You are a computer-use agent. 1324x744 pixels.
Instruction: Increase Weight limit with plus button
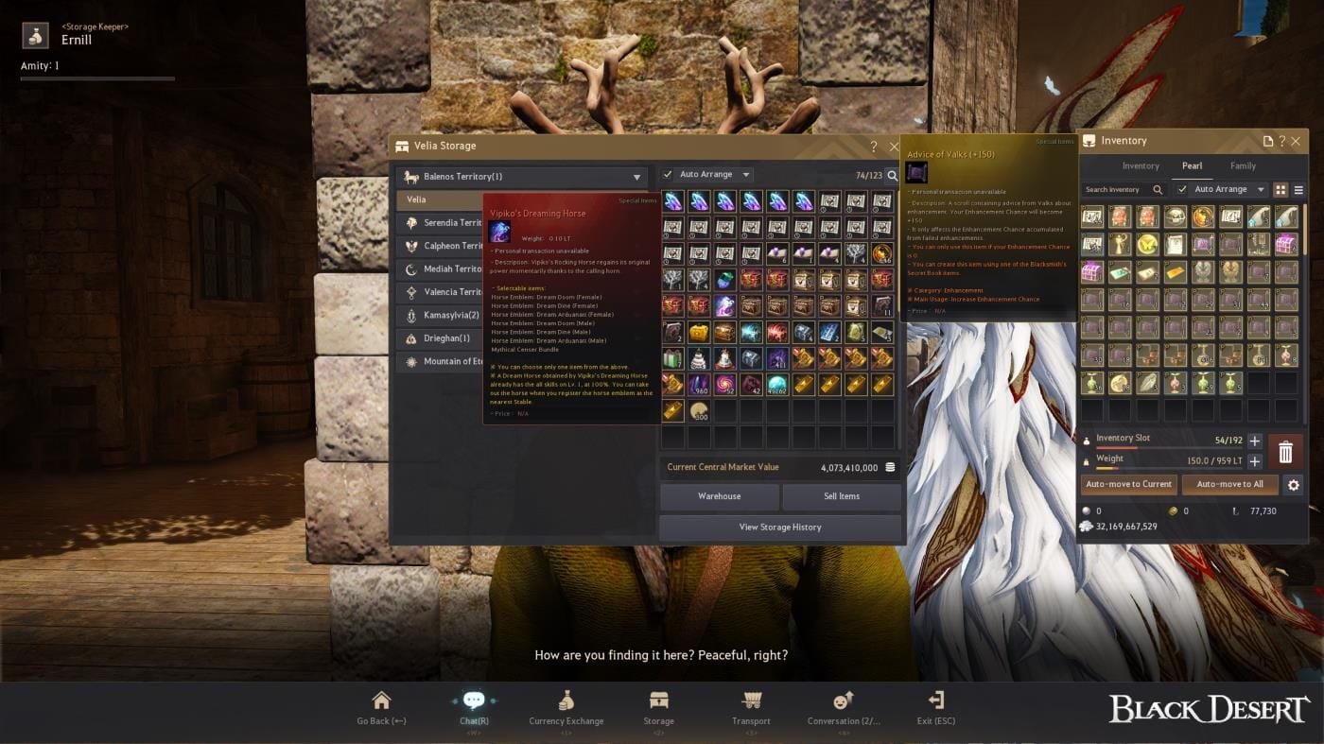point(1254,461)
